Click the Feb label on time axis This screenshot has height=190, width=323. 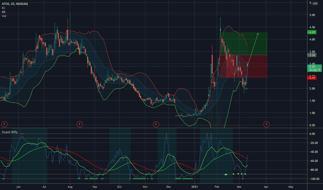pyautogui.click(x=217, y=187)
